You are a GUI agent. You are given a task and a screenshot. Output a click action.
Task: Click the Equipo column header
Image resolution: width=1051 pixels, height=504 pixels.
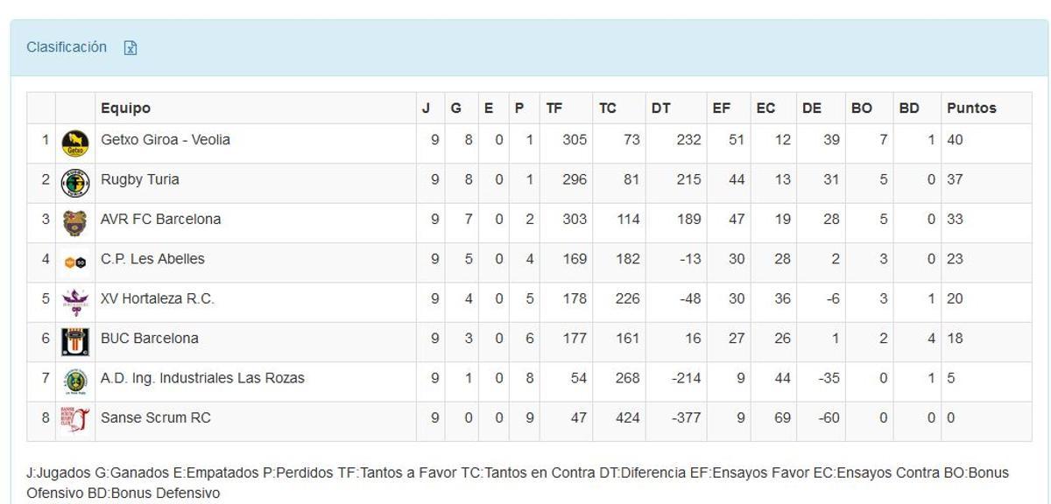(x=127, y=108)
